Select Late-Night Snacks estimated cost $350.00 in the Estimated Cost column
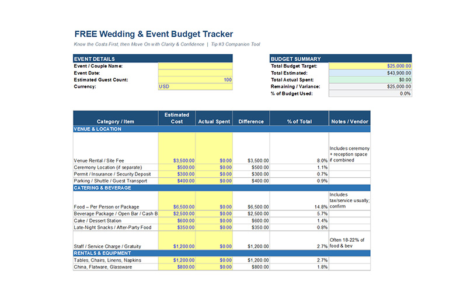467x303 pixels. point(177,227)
